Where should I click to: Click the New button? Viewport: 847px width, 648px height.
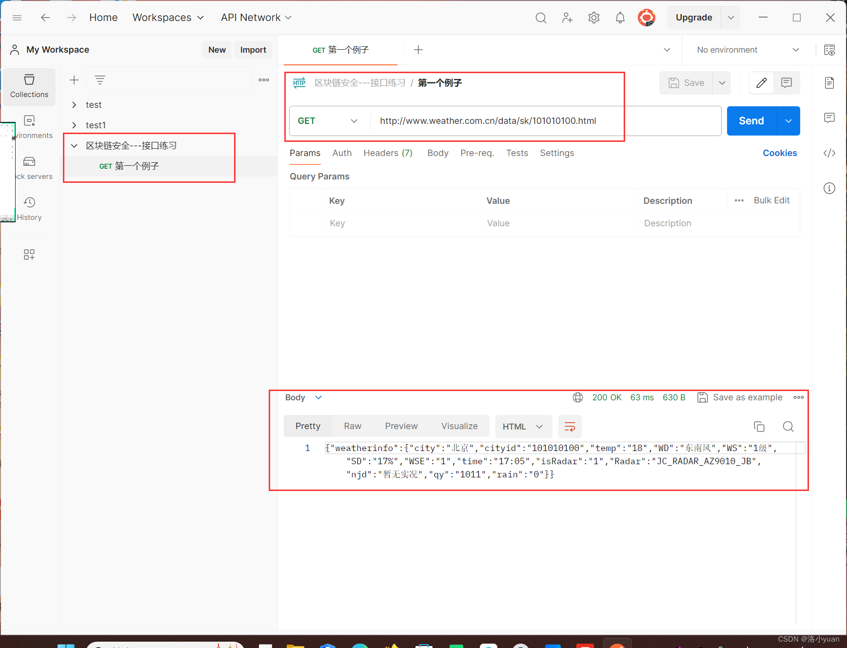pyautogui.click(x=217, y=50)
